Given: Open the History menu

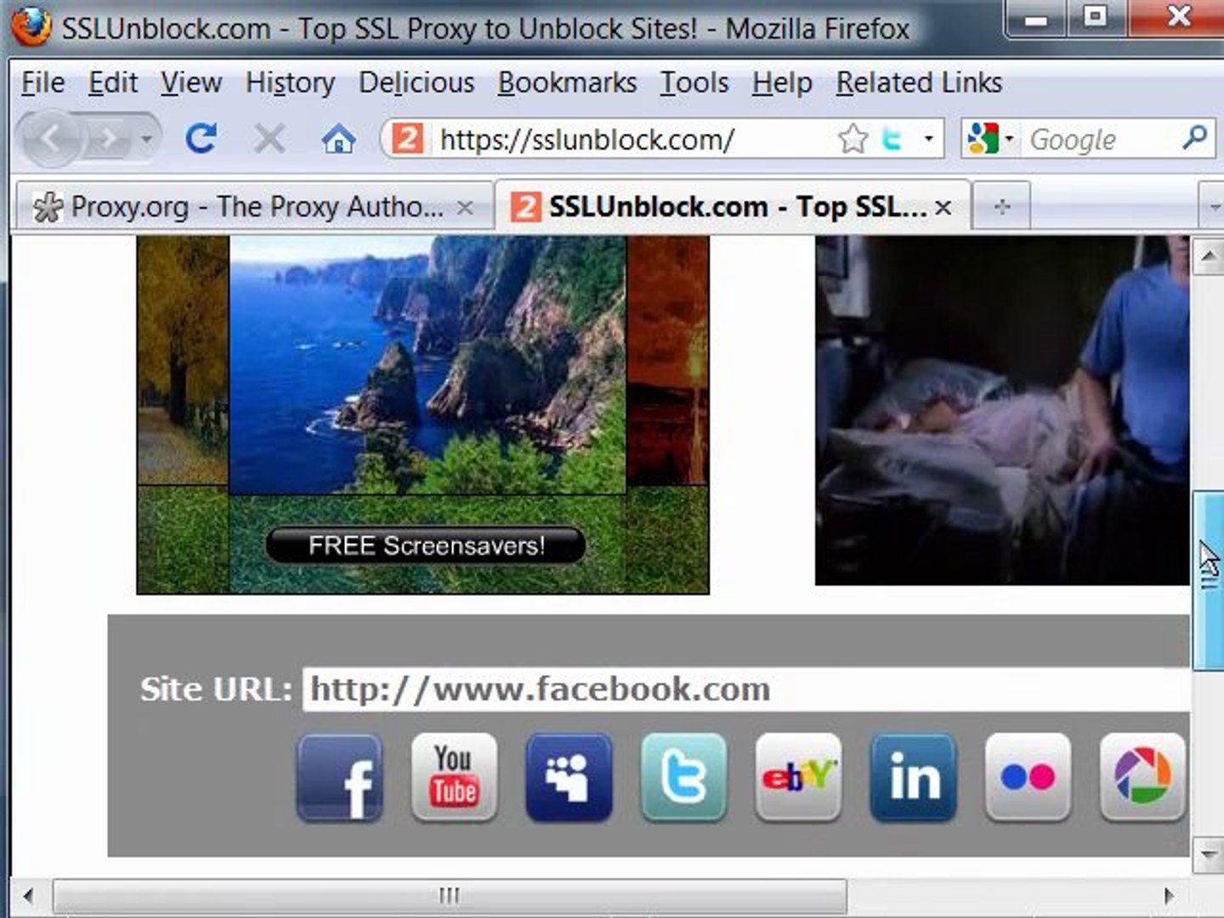Looking at the screenshot, I should (x=290, y=82).
